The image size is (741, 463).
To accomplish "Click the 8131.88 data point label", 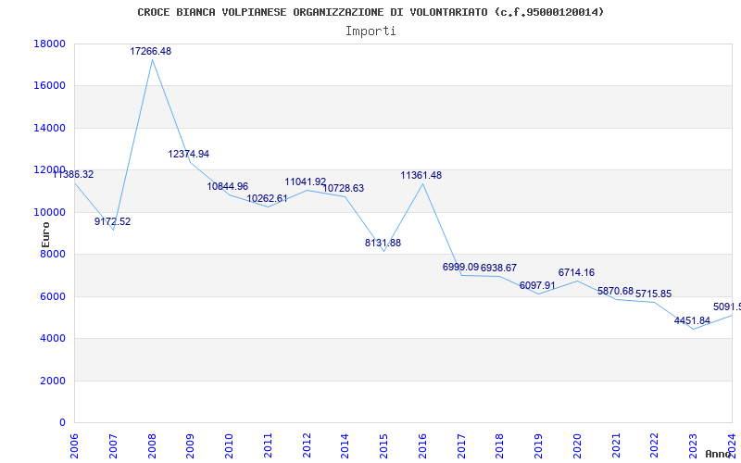I will tap(383, 244).
